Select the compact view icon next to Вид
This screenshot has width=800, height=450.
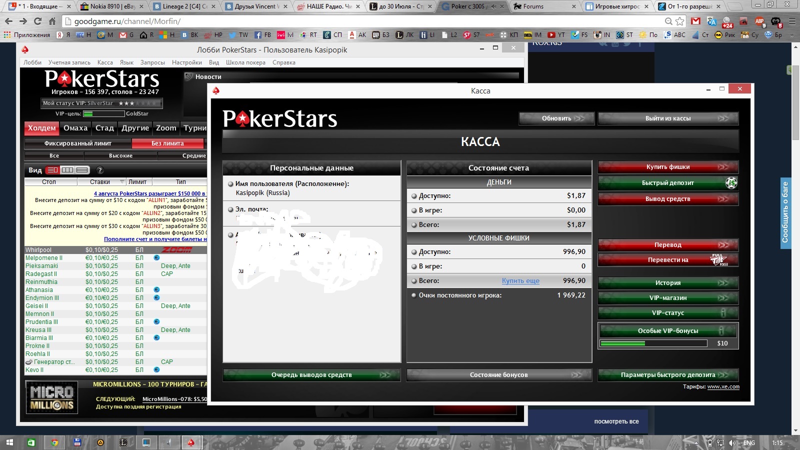pos(82,170)
